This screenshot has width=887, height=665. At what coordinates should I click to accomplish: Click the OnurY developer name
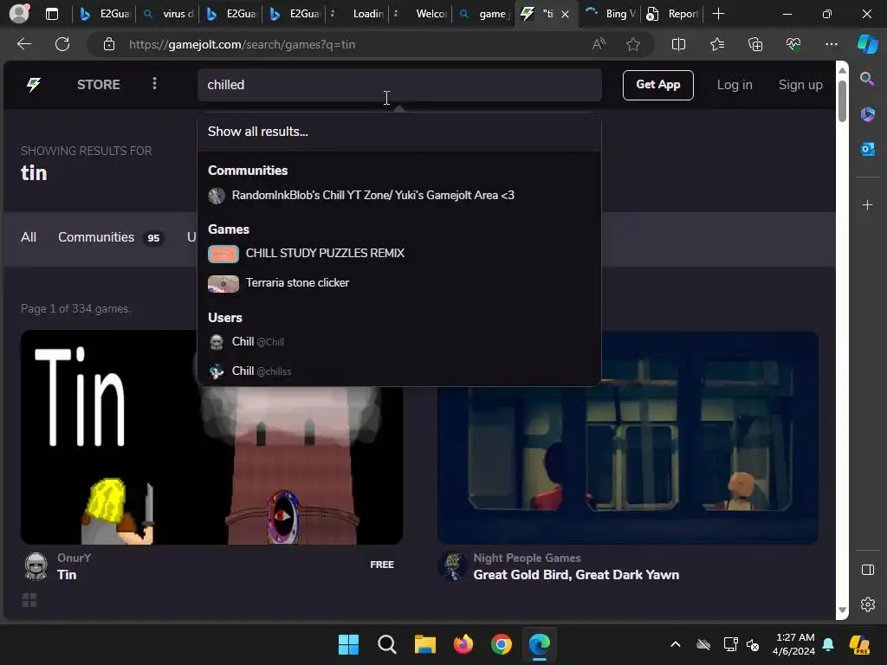[74, 558]
